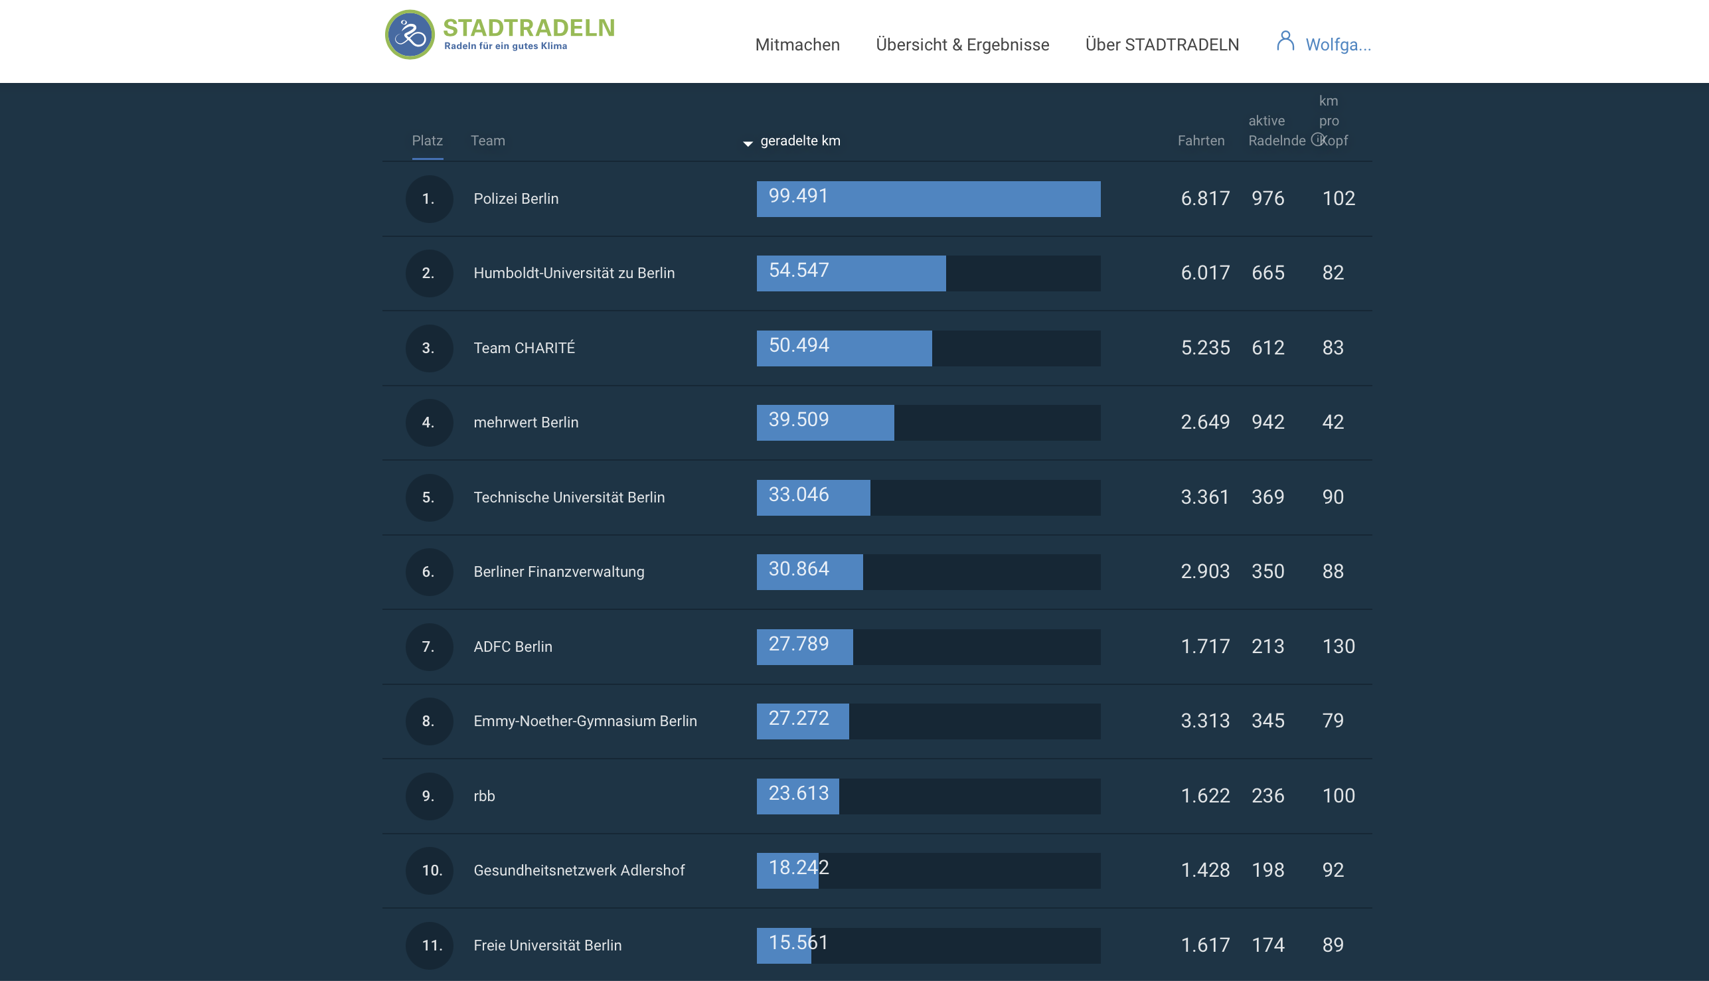1709x981 pixels.
Task: Click the info icon near aktive Radelnde
Action: [1317, 139]
